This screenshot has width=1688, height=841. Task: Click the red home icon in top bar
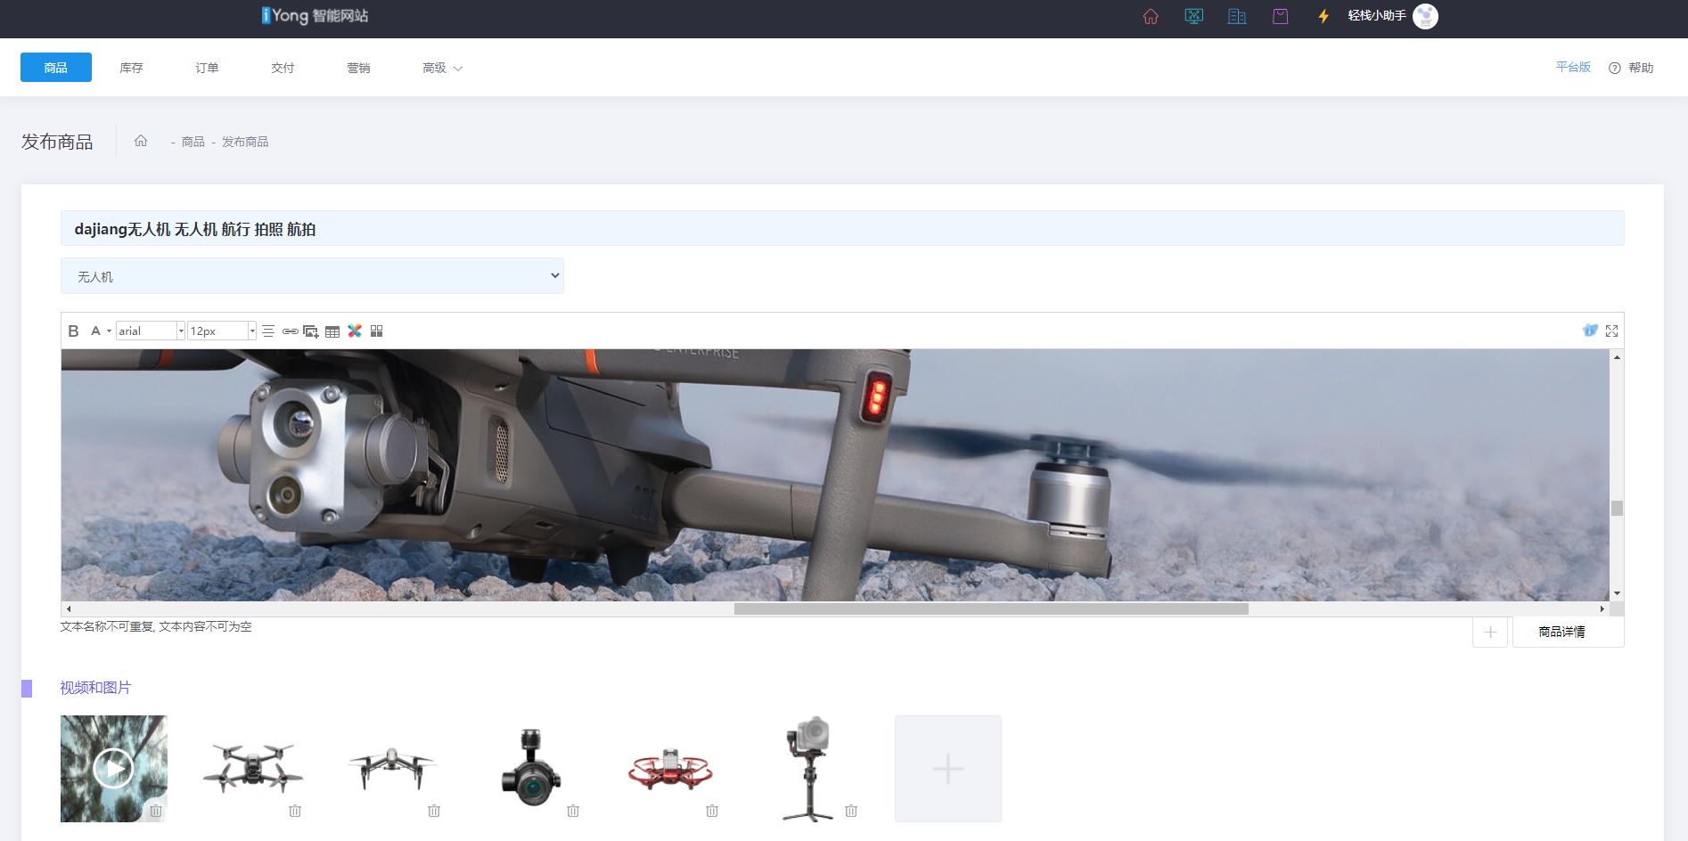coord(1151,16)
